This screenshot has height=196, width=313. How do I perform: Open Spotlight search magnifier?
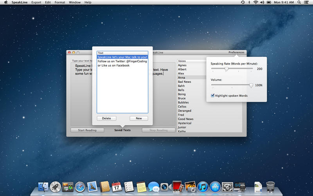point(299,2)
